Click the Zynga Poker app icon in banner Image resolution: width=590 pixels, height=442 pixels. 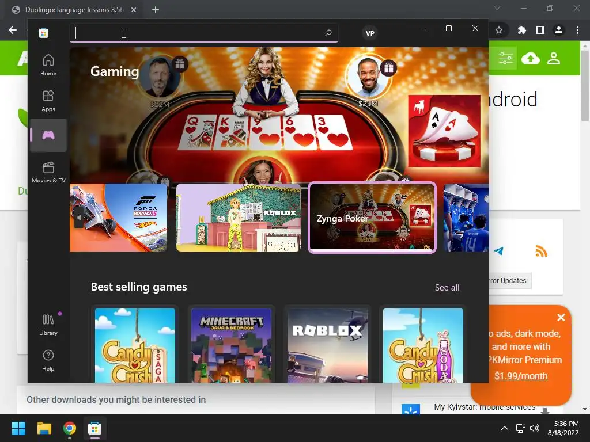(444, 131)
